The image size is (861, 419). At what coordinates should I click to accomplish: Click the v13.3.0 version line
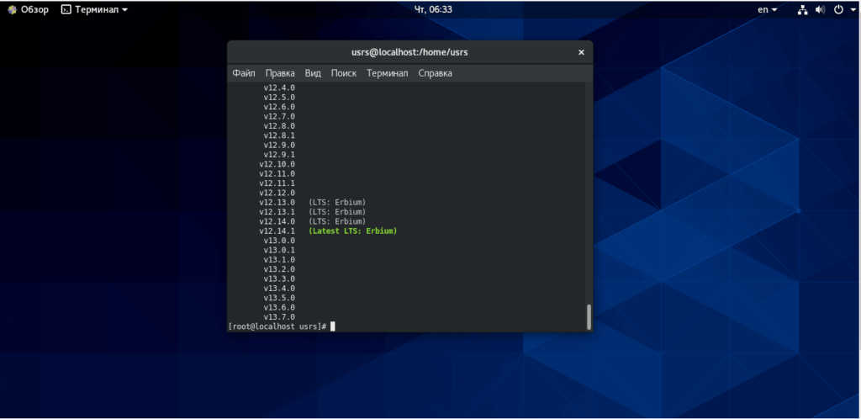click(279, 279)
